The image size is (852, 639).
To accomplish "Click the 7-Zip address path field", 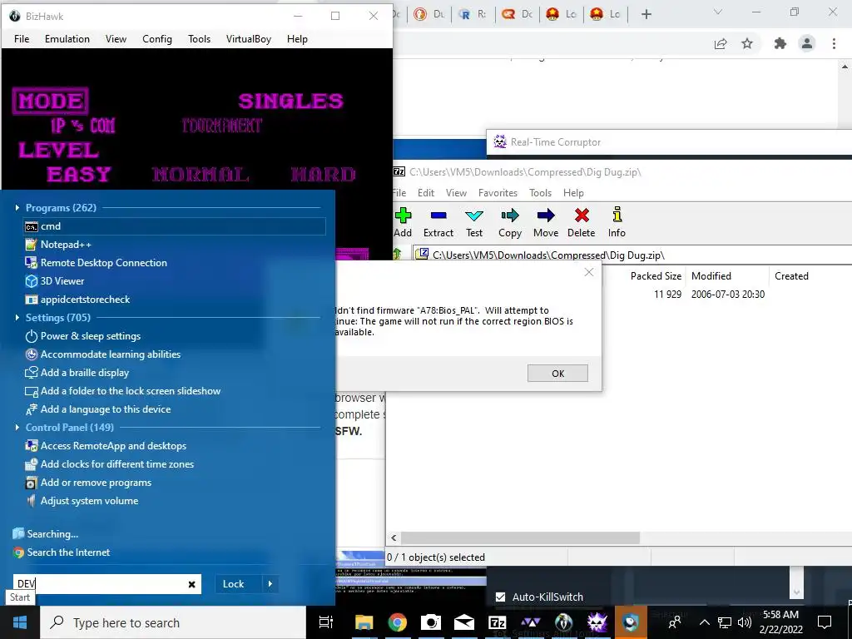I will coord(633,255).
